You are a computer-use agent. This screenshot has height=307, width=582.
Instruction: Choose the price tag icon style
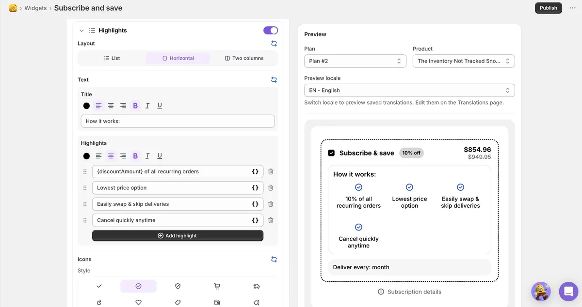click(178, 302)
